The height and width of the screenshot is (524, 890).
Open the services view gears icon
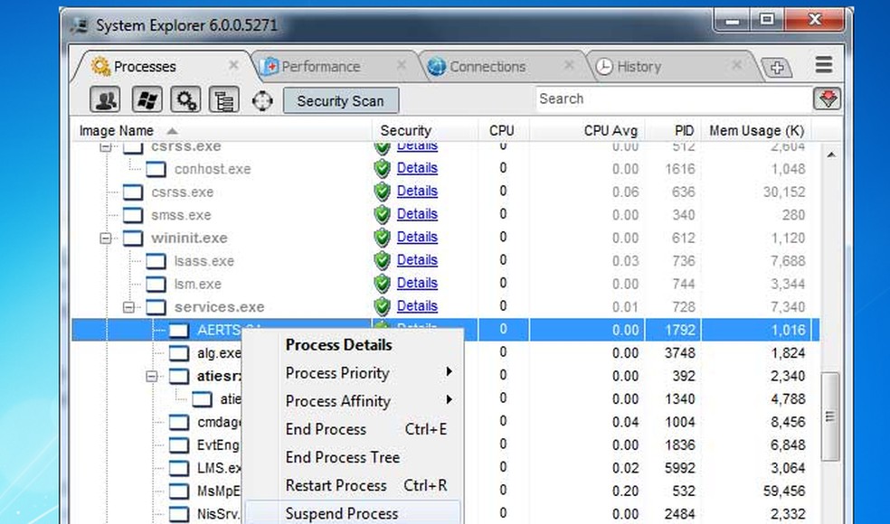(x=185, y=99)
